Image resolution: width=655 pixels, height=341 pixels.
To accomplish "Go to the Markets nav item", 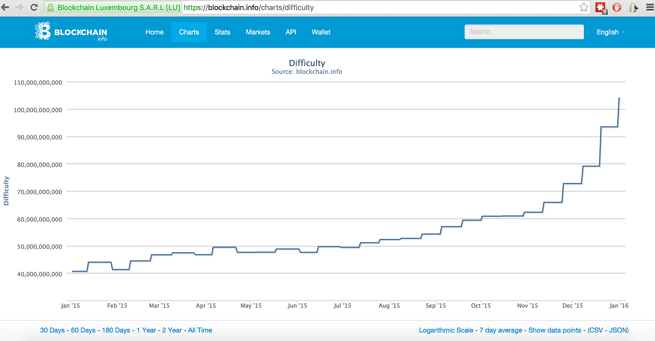I will point(258,32).
